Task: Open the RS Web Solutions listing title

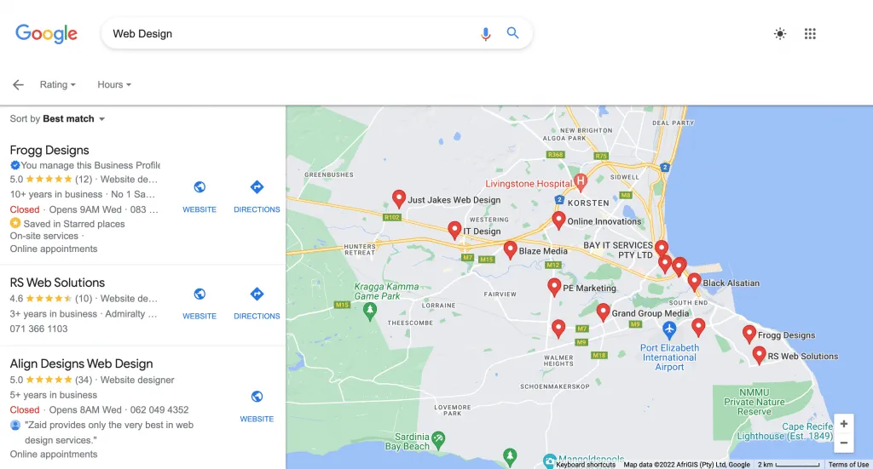Action: pos(57,283)
